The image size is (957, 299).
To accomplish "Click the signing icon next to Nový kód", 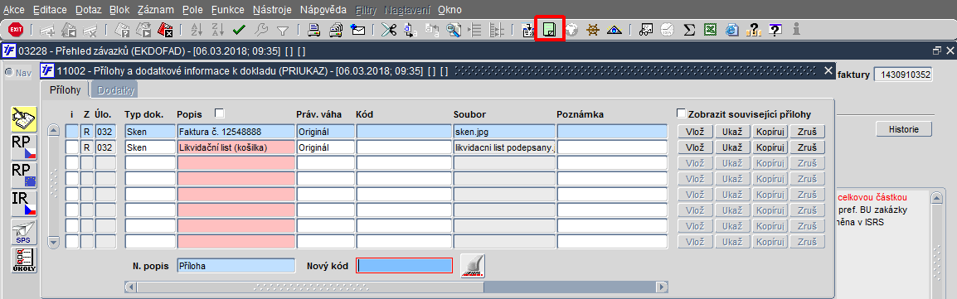I will pyautogui.click(x=473, y=266).
